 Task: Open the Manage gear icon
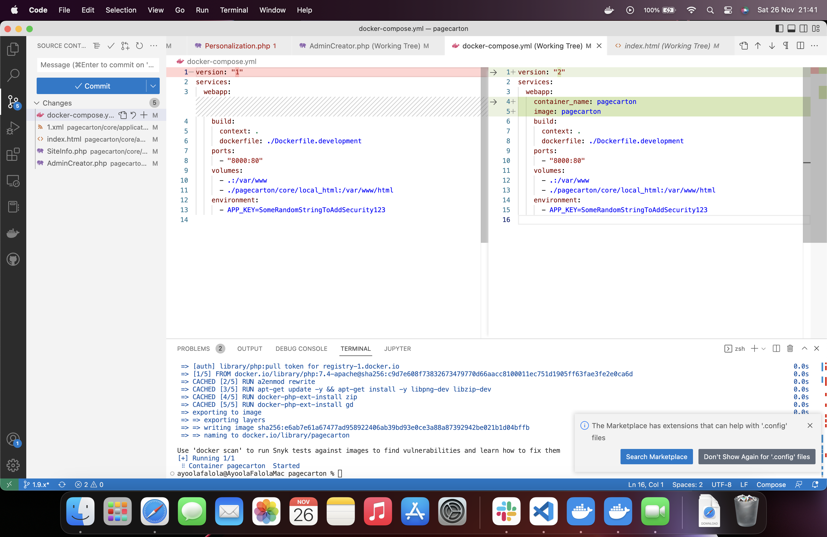13,465
